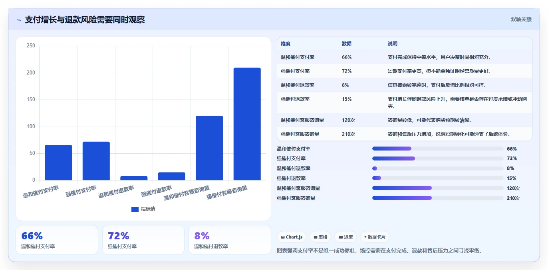Click the trend icon beside the header title

(x=19, y=20)
